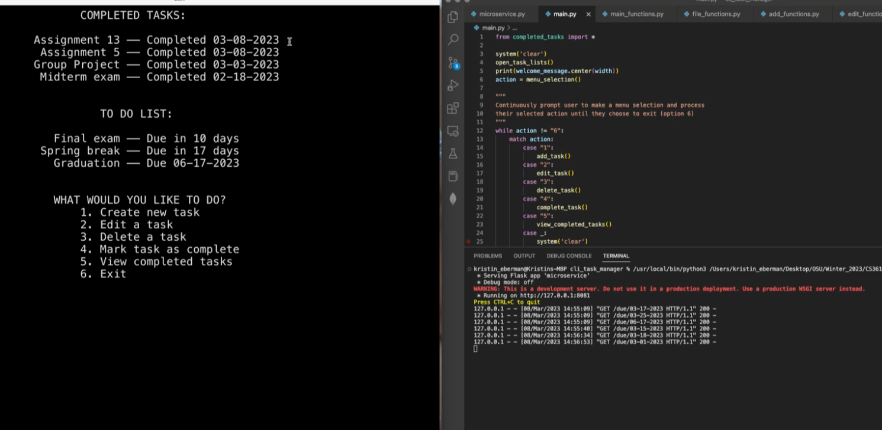The image size is (882, 430).
Task: Open the OUTPUT panel tab
Action: 524,256
